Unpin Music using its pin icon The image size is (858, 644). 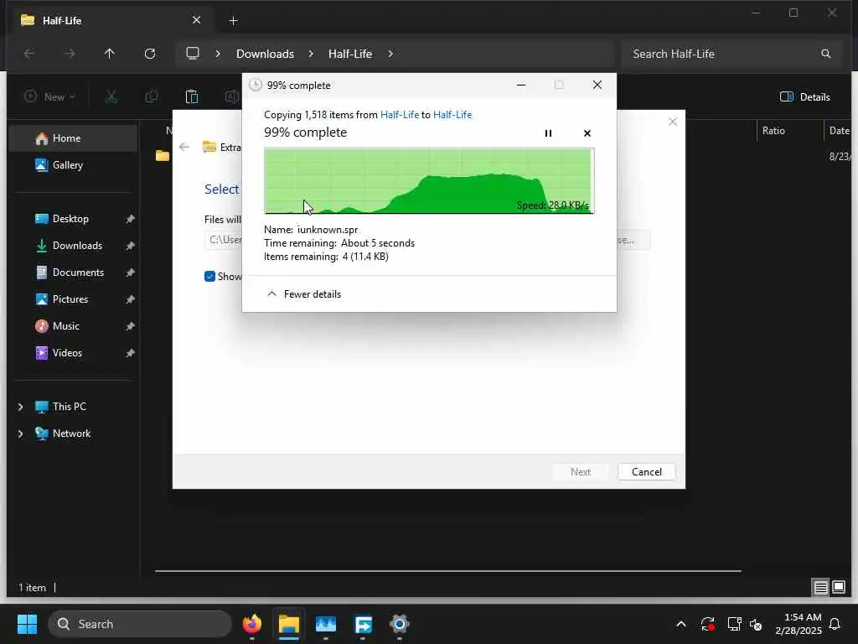130,326
